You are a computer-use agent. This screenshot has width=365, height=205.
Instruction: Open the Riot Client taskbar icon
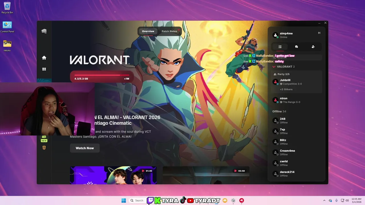click(242, 200)
